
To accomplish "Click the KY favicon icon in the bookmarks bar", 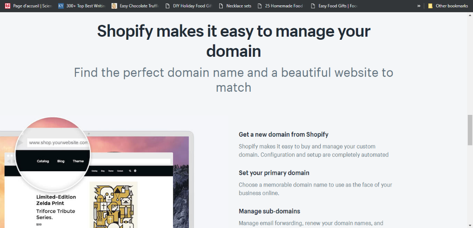I will 61,6.
